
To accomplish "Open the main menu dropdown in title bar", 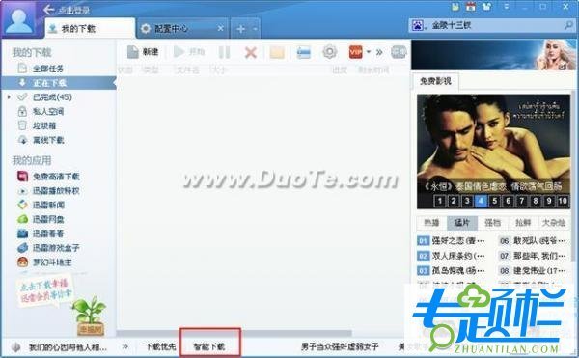I will click(x=507, y=7).
